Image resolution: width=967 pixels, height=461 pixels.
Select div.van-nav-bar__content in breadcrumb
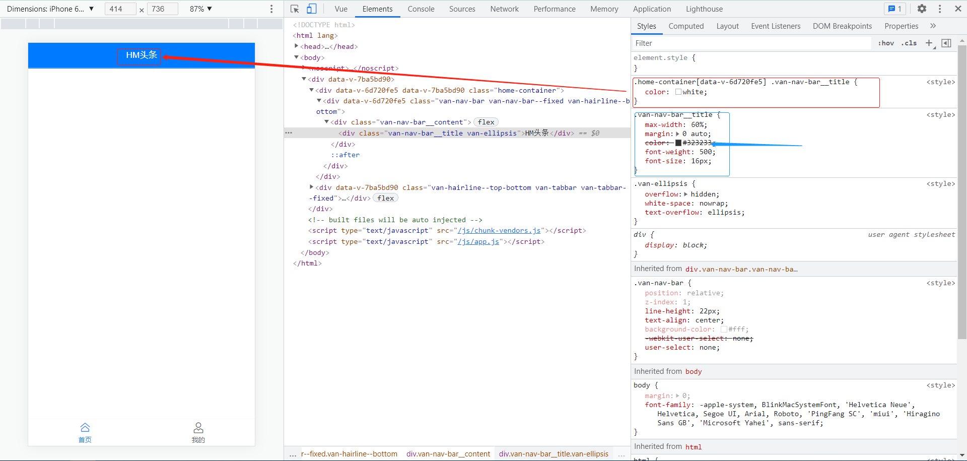coord(448,454)
